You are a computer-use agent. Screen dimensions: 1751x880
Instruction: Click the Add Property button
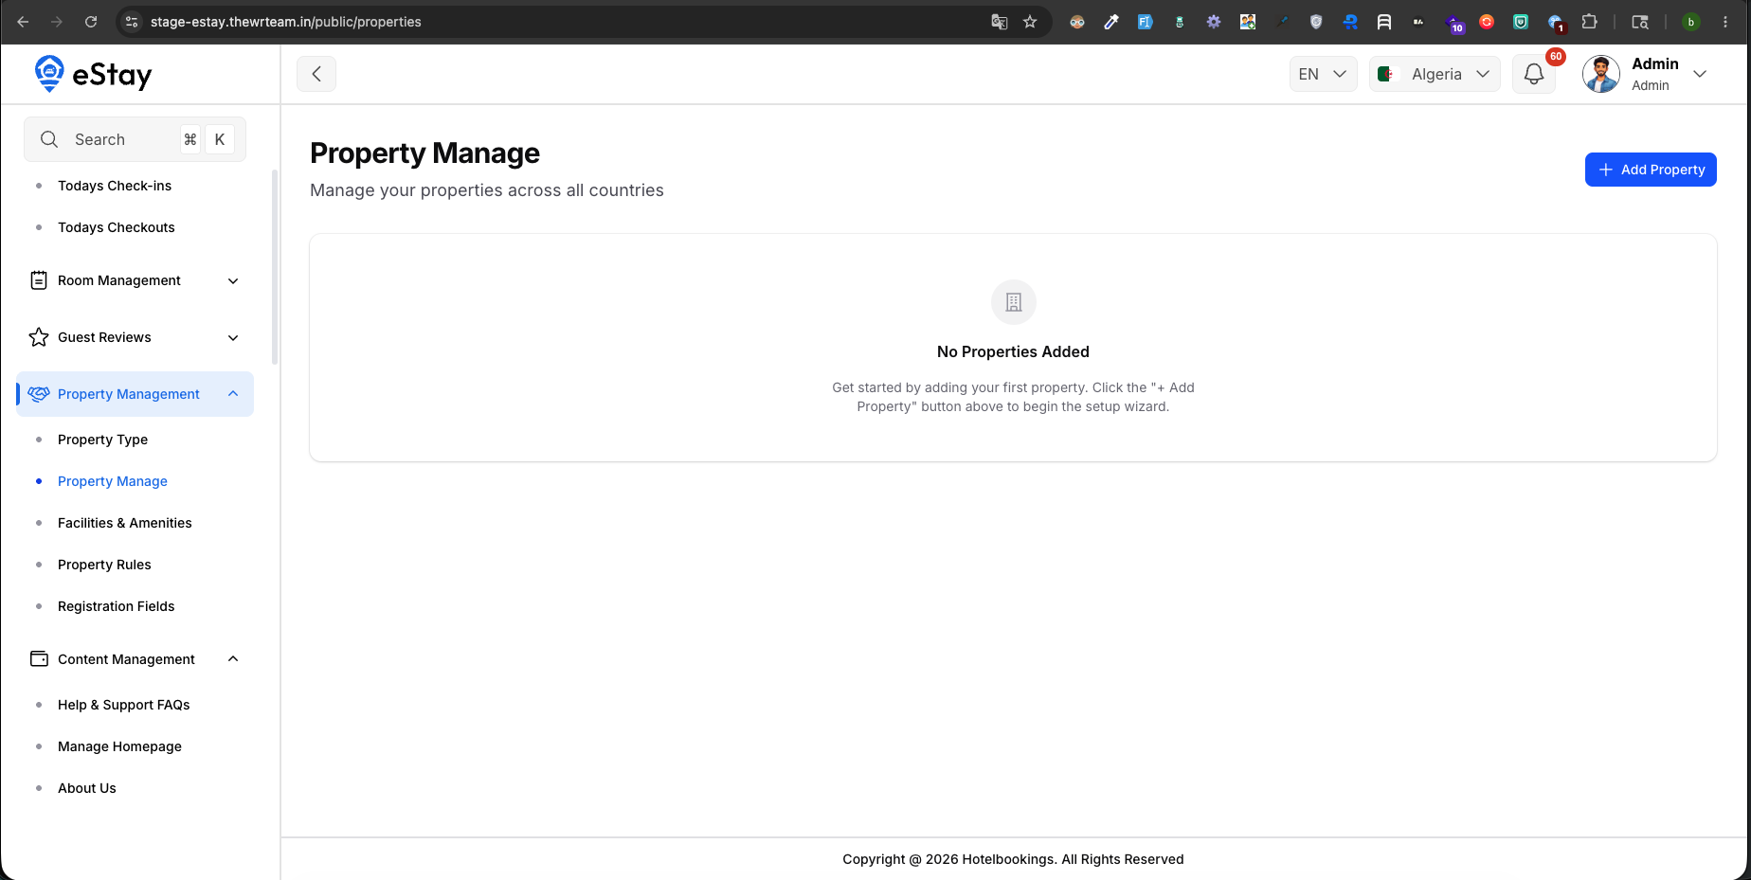point(1651,170)
